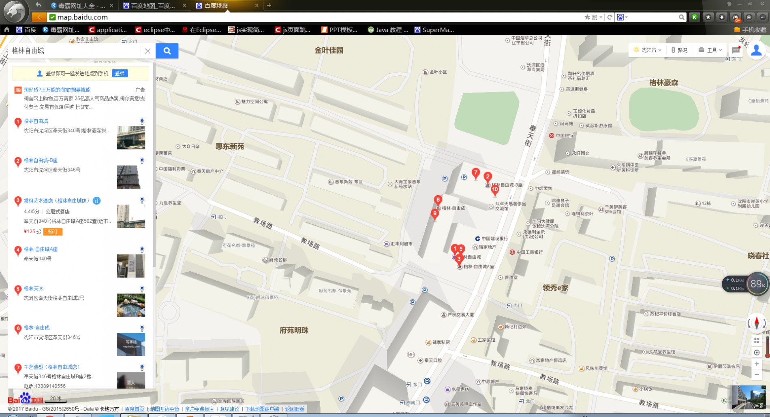Screen dimensions: 770x417
Task: Click the orange browser back button
Action: pos(39,17)
